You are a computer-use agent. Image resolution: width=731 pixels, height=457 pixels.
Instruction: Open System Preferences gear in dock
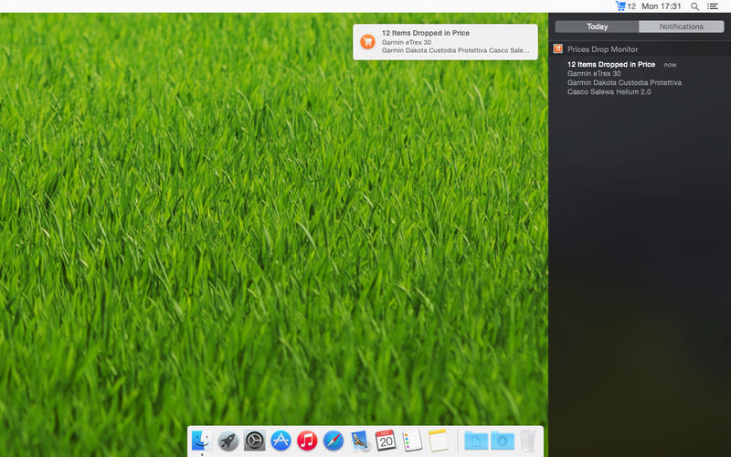click(255, 441)
